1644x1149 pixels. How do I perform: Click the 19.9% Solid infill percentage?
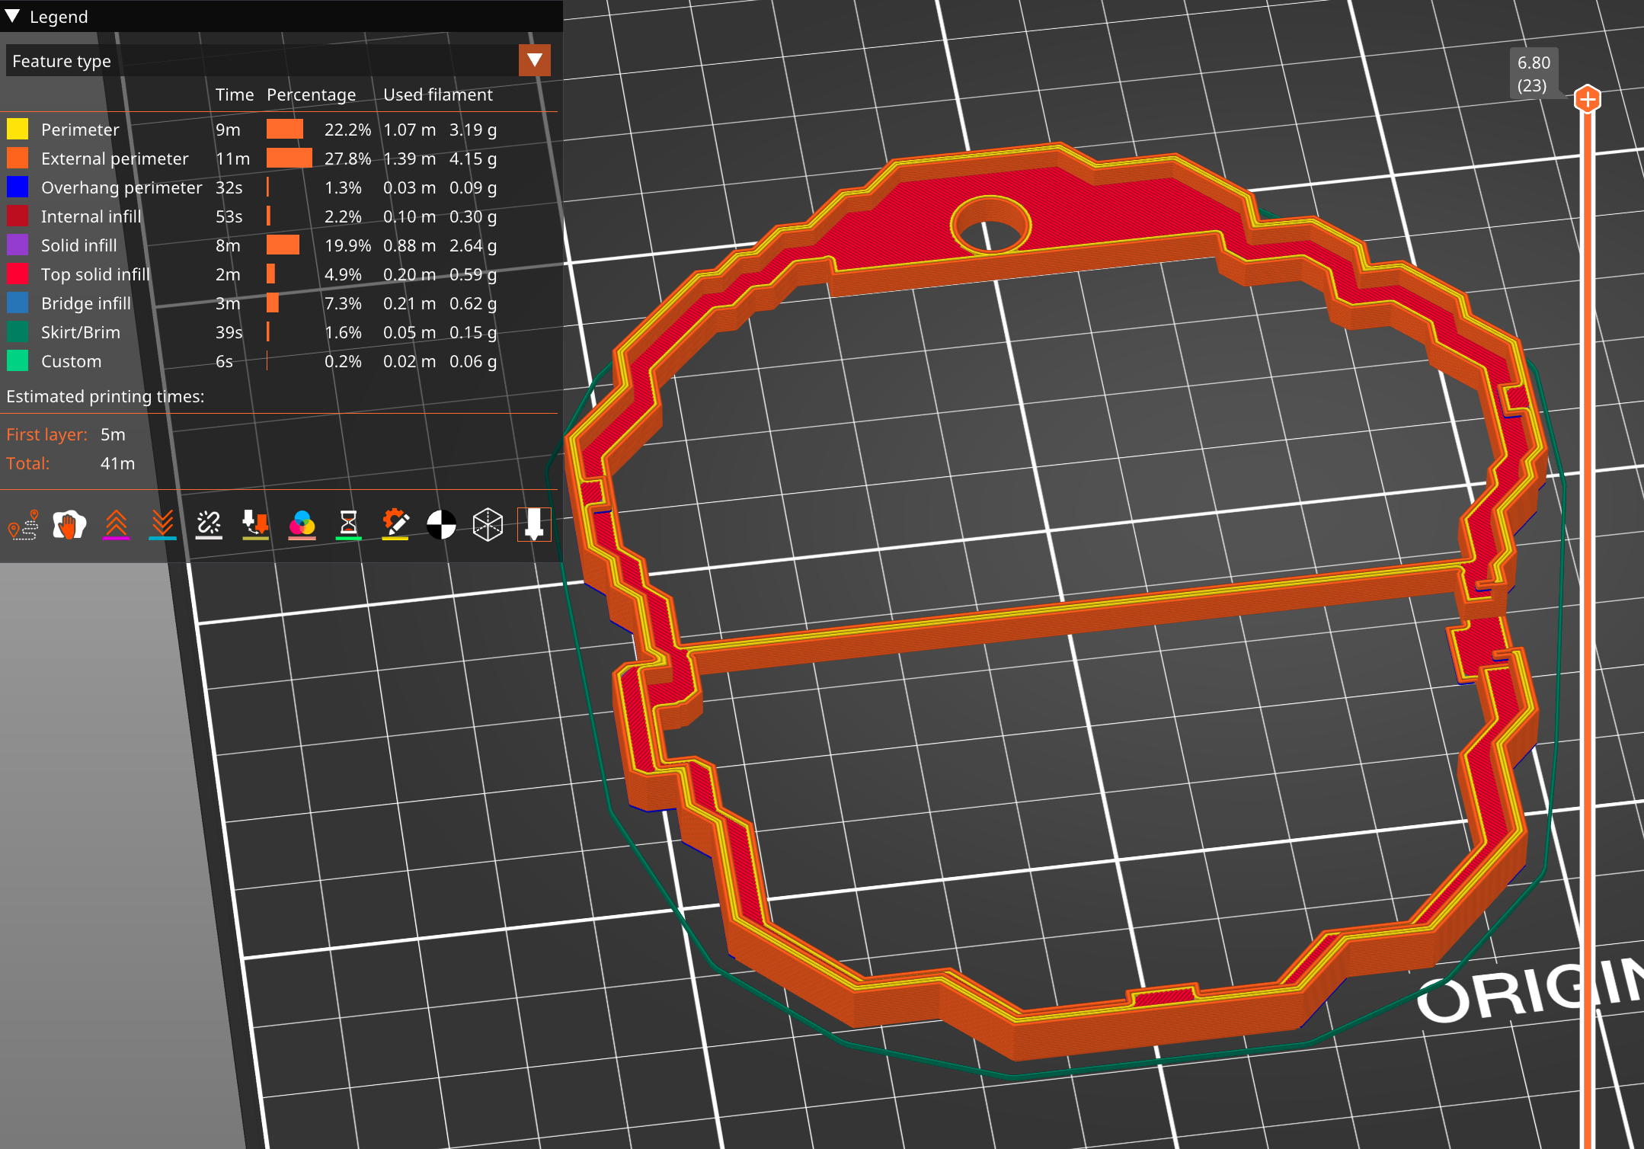(347, 245)
